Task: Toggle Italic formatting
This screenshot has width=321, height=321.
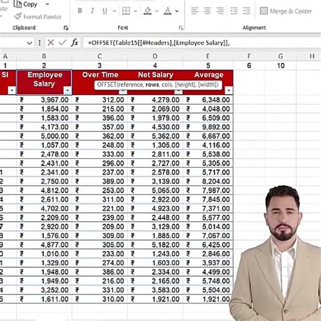Action: click(x=93, y=10)
